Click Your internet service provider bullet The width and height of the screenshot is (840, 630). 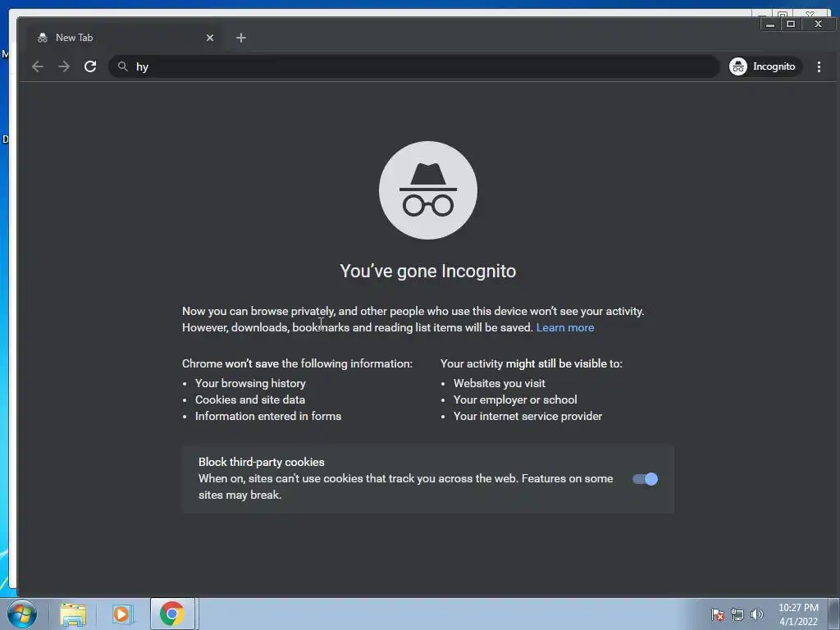point(527,416)
